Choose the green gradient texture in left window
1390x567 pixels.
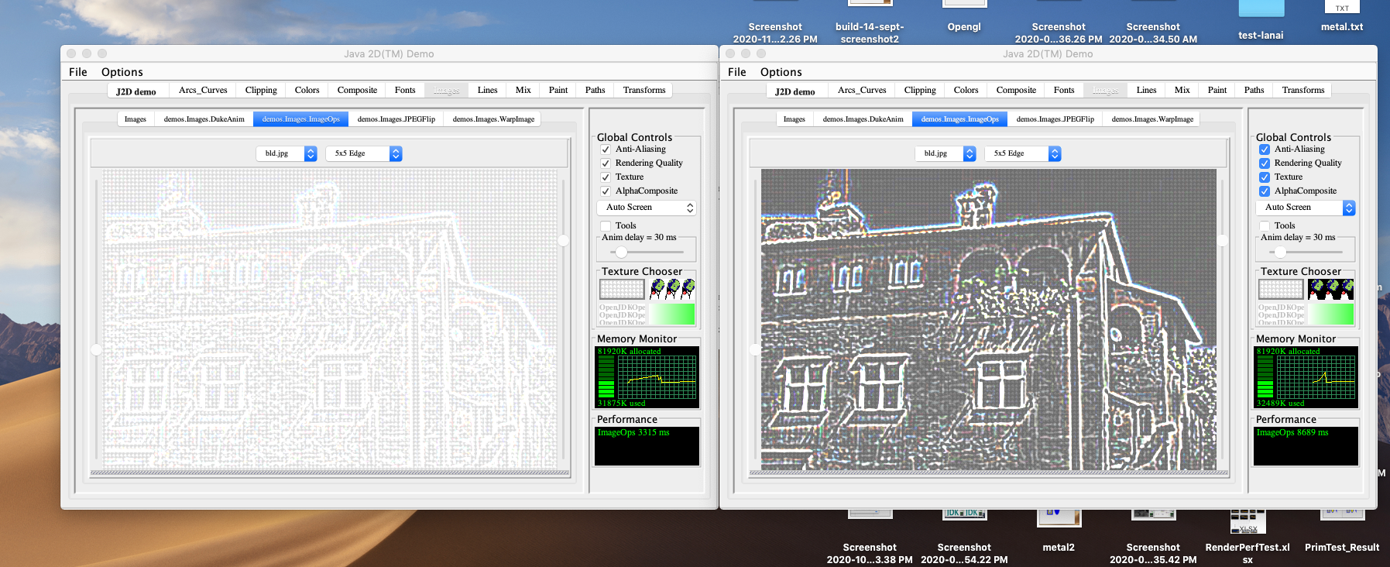coord(672,314)
